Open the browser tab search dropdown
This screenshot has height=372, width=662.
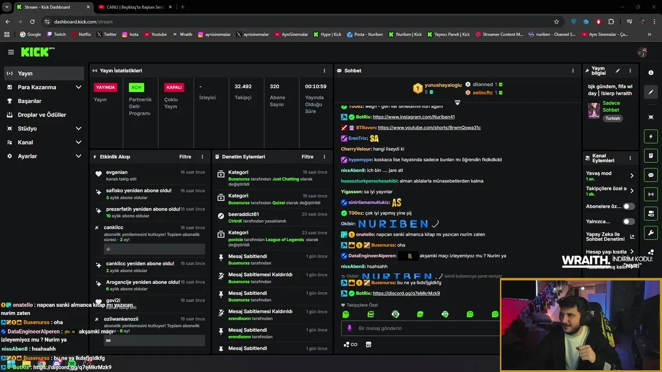[7, 7]
